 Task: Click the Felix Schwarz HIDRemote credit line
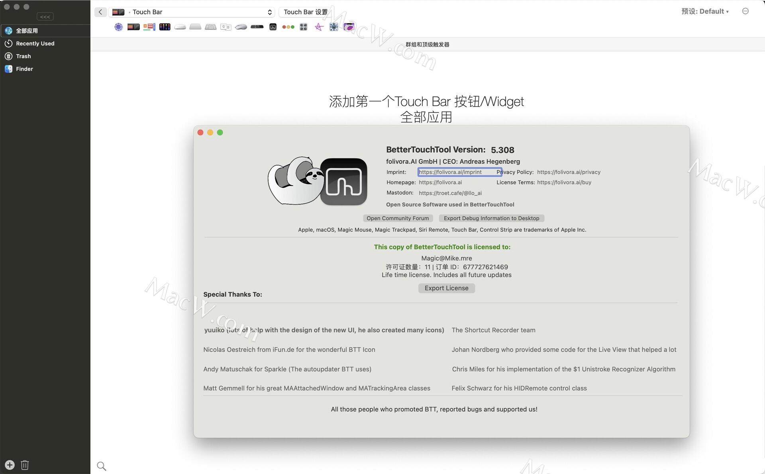pos(519,388)
